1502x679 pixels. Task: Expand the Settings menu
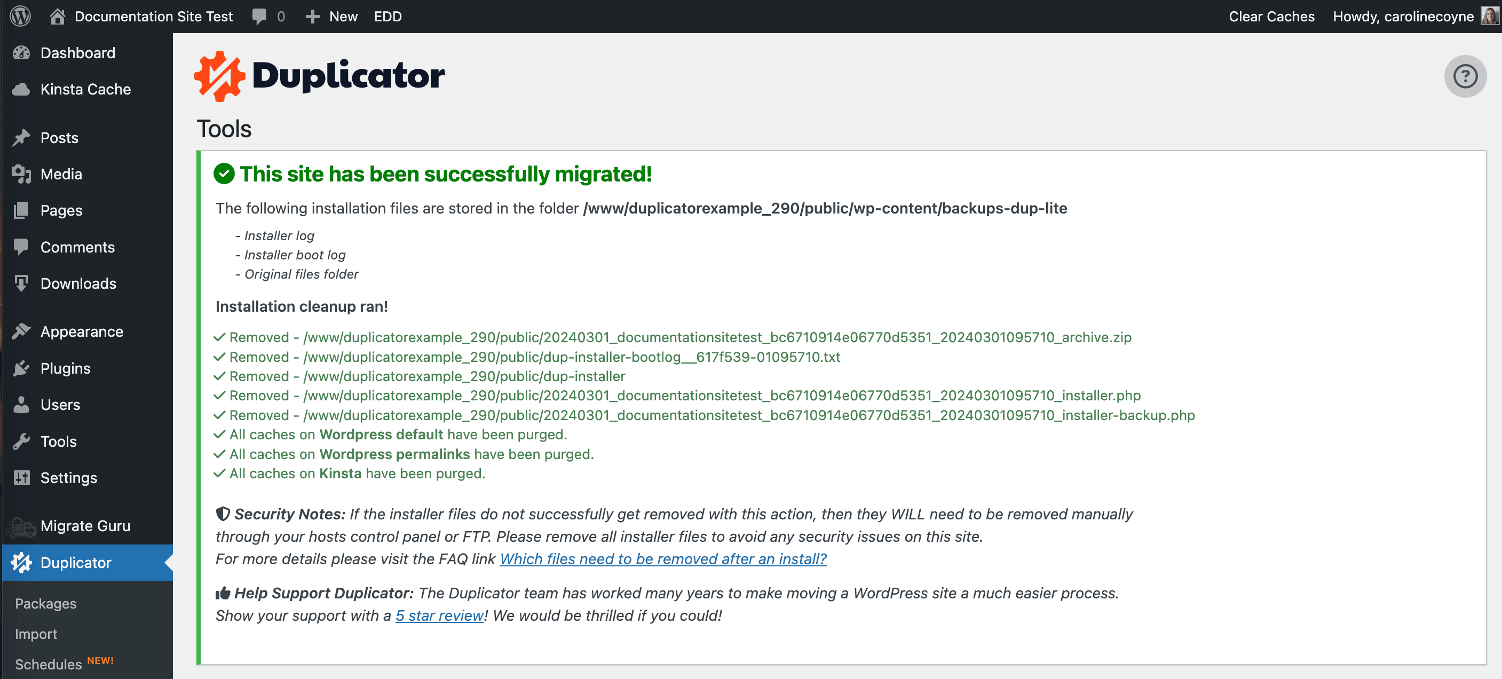point(69,478)
